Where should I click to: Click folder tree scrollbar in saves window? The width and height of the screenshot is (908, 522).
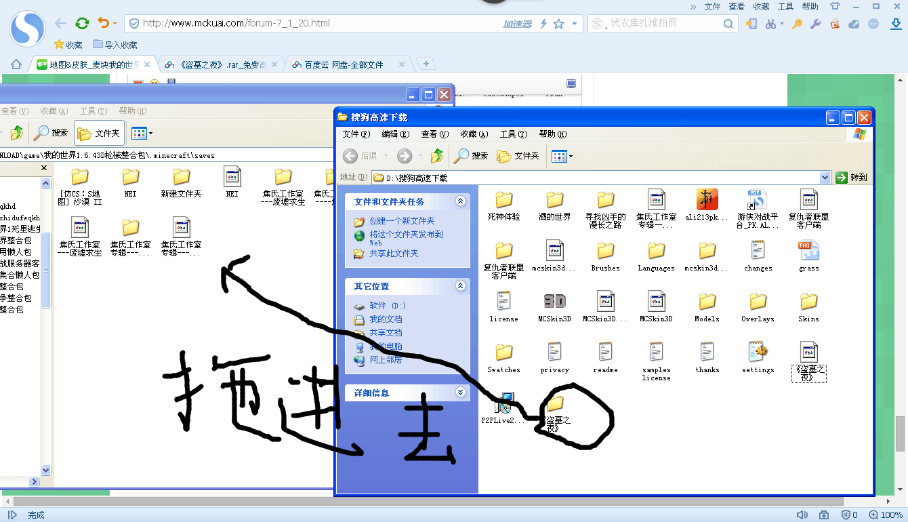tap(46, 271)
